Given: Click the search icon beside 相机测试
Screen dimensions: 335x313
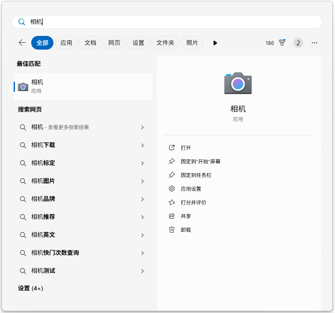Looking at the screenshot, I should tap(23, 271).
